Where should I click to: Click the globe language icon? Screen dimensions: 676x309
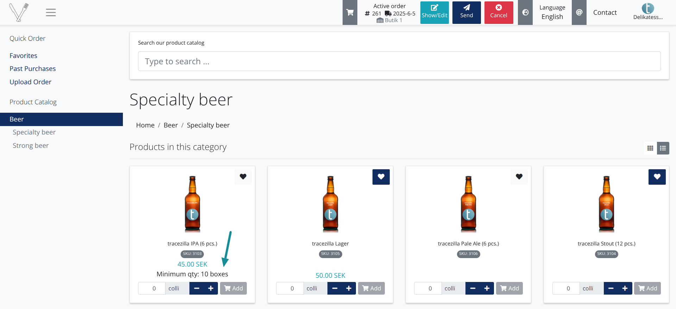(525, 13)
